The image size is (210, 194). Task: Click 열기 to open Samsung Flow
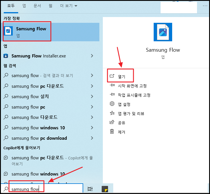coord(122,77)
